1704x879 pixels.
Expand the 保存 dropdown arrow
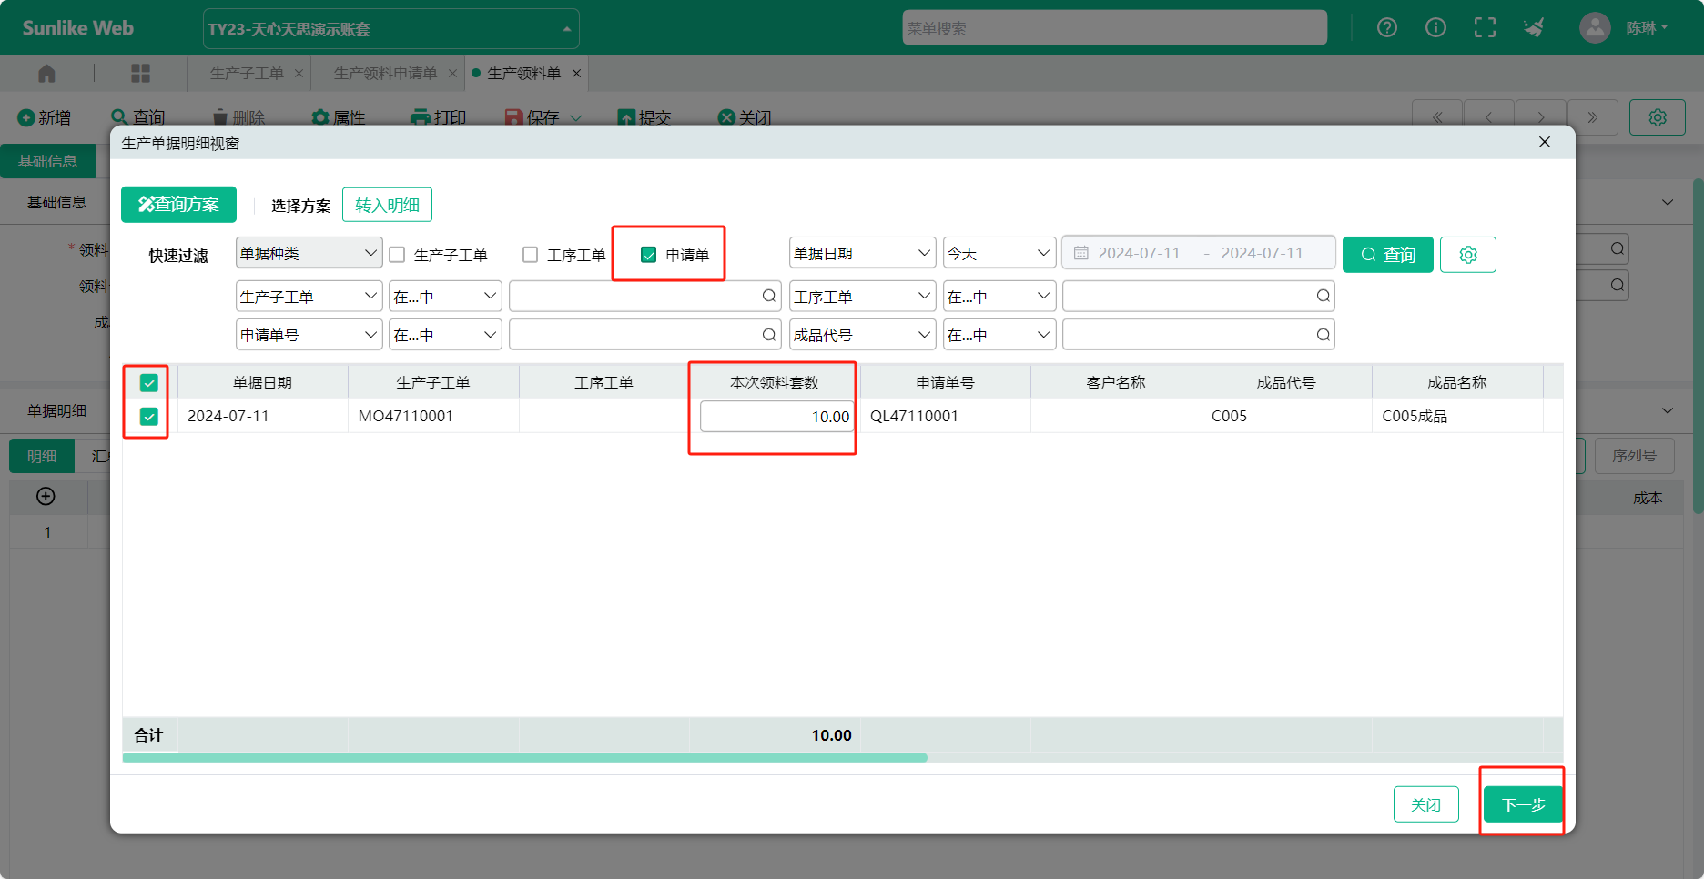575,118
